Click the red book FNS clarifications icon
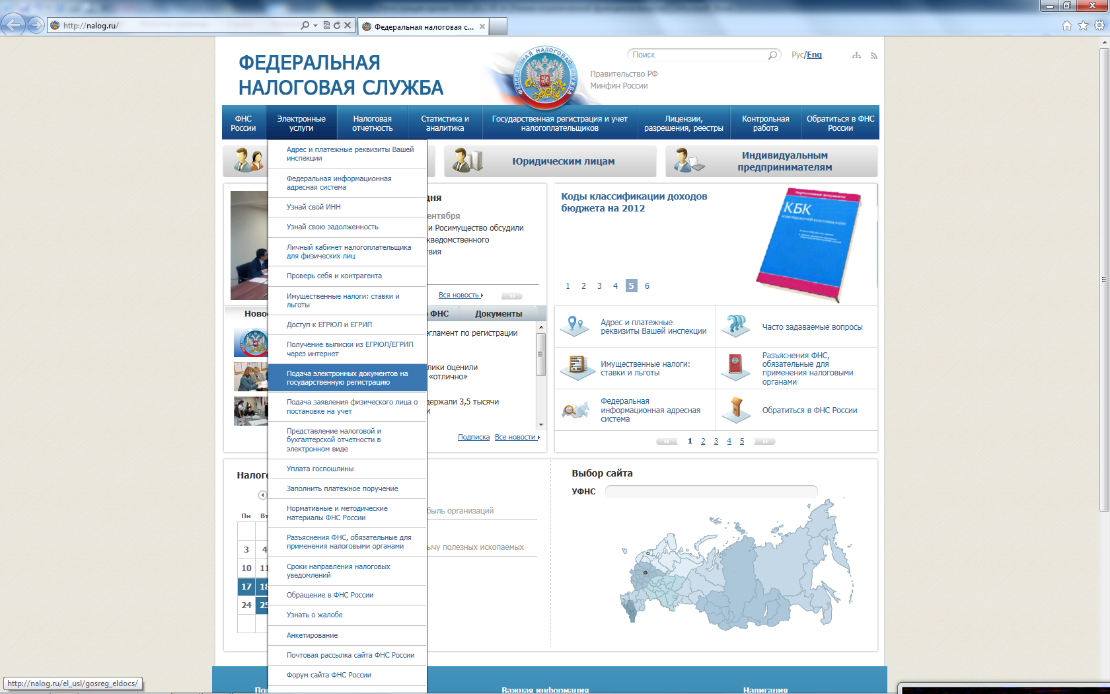 pos(735,367)
